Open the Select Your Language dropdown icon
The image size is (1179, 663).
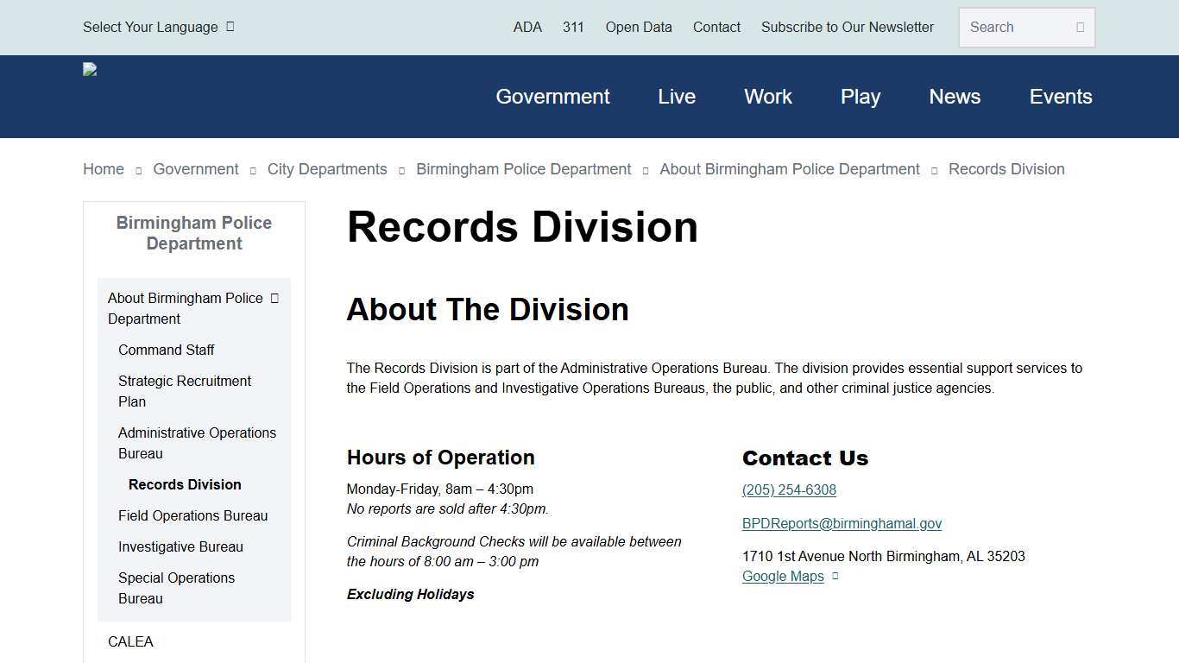(230, 27)
